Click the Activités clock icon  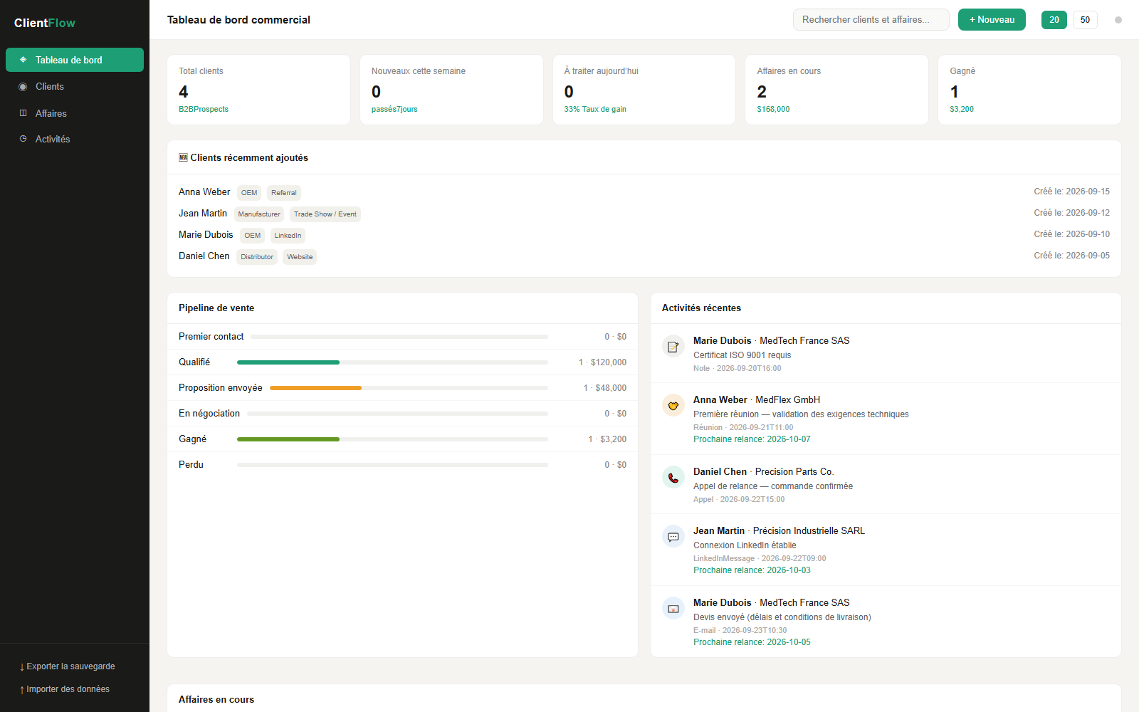[23, 139]
